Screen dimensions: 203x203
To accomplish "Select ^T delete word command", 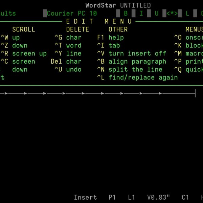I will 68,45.
